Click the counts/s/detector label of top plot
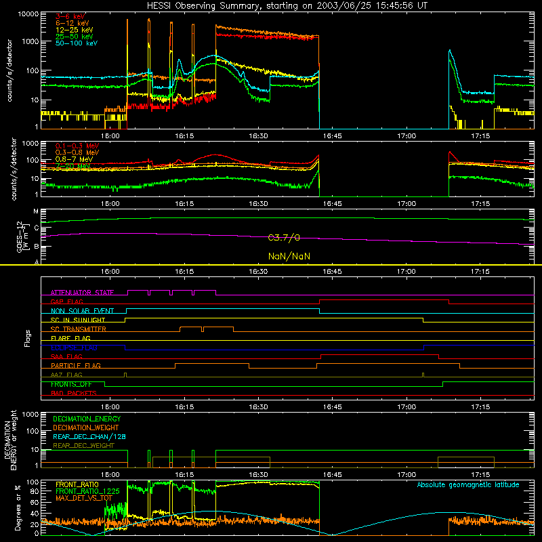542x542 pixels. [x=9, y=70]
